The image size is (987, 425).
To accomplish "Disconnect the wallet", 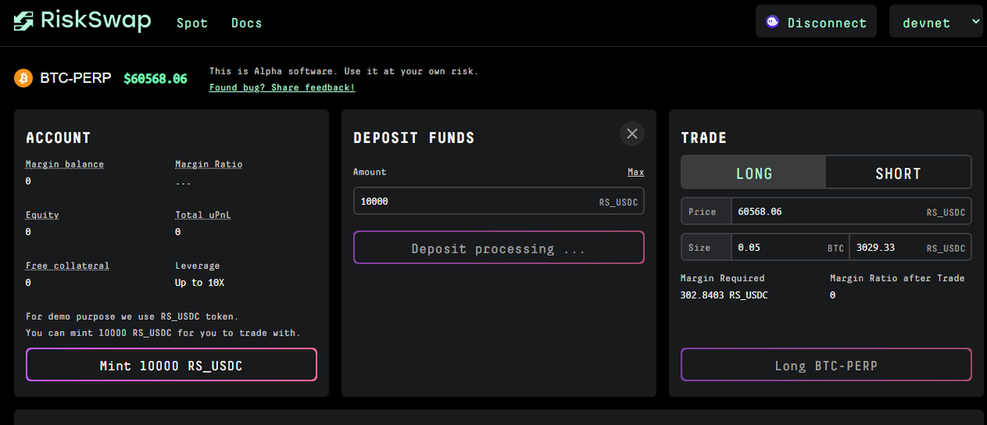I will click(816, 22).
